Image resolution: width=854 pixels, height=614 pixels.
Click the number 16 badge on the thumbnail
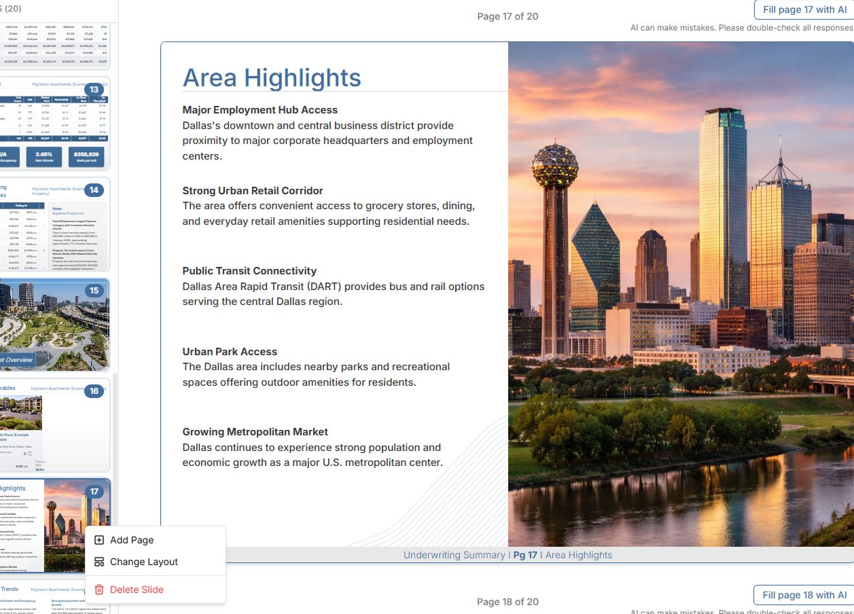94,391
